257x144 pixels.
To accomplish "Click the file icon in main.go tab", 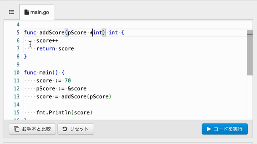I will tap(27, 12).
